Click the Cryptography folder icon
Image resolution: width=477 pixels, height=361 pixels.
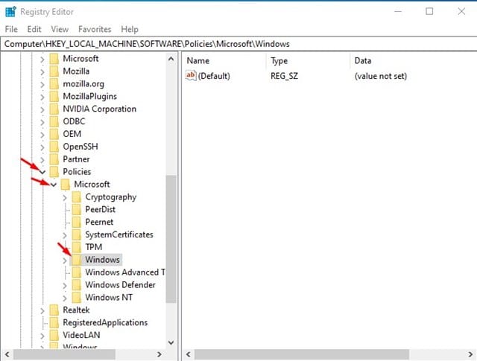click(x=77, y=197)
